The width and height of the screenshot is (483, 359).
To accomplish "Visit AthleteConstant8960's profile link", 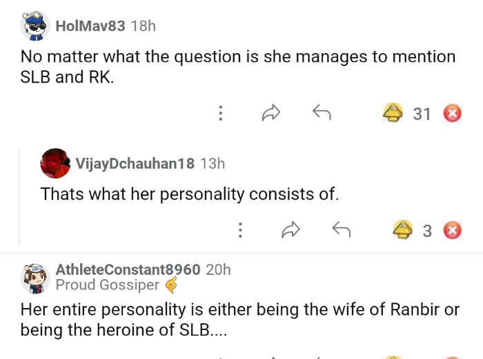I will coord(128,269).
